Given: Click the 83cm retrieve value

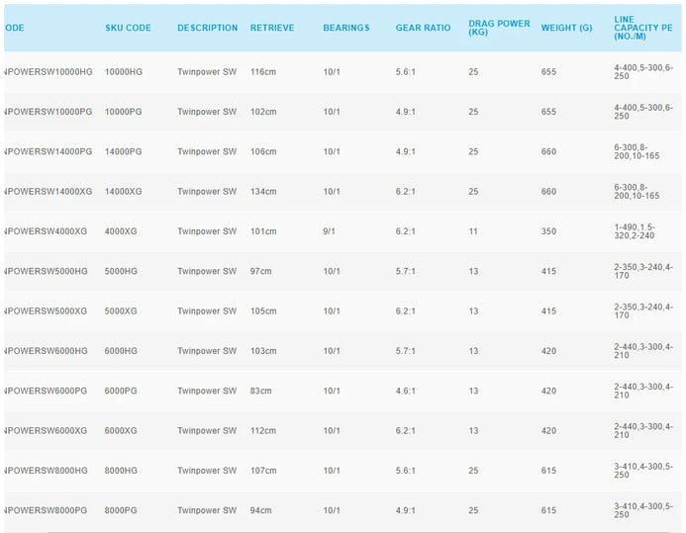Looking at the screenshot, I should [261, 391].
